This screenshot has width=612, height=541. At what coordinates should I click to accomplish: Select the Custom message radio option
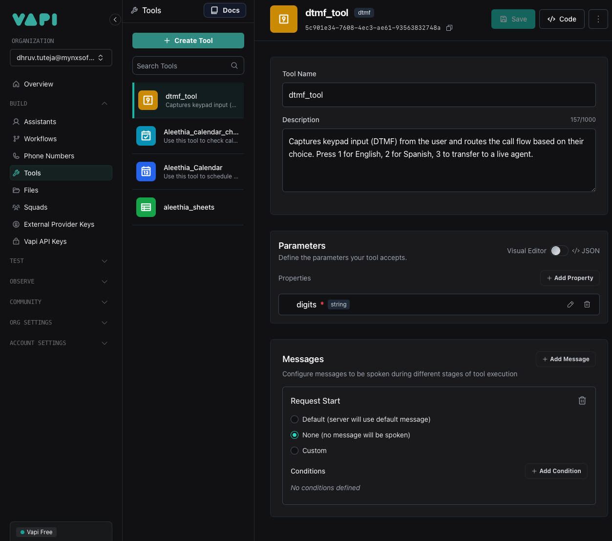click(x=295, y=451)
